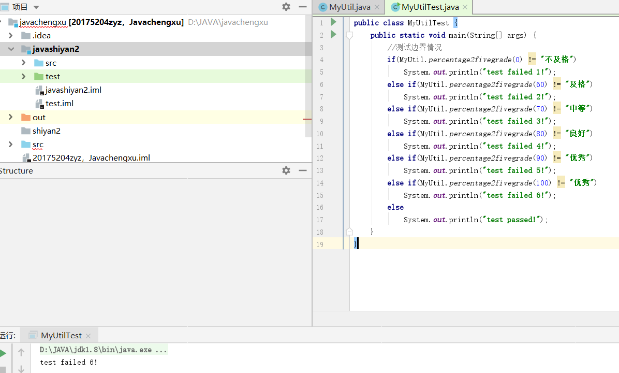Run the MyUtilTest class from line 1 gutter
Viewport: 619px width, 373px height.
click(x=333, y=22)
